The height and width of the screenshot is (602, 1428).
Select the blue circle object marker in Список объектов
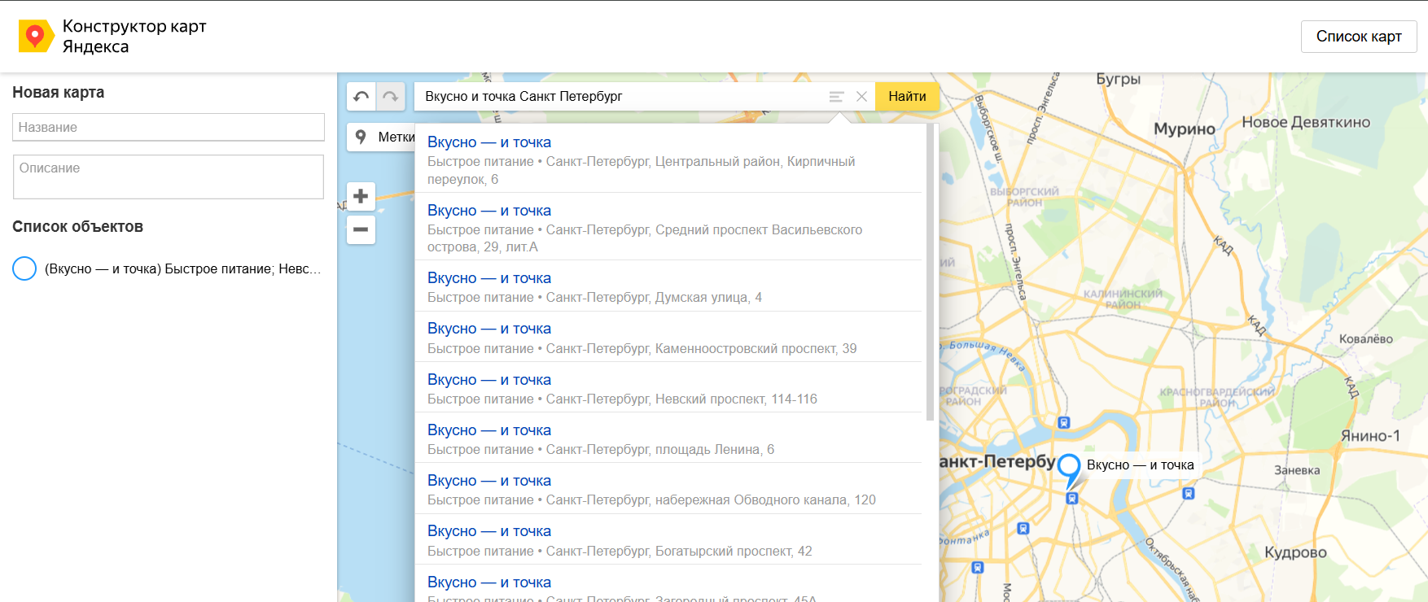[x=24, y=268]
